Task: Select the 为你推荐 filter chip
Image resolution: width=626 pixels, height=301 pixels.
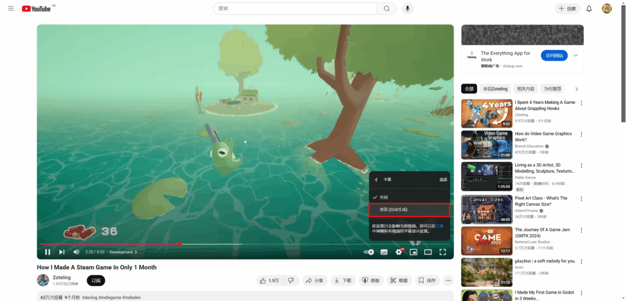Action: tap(553, 89)
